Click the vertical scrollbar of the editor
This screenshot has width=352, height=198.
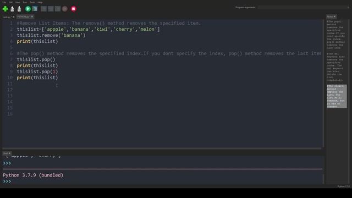click(323, 83)
